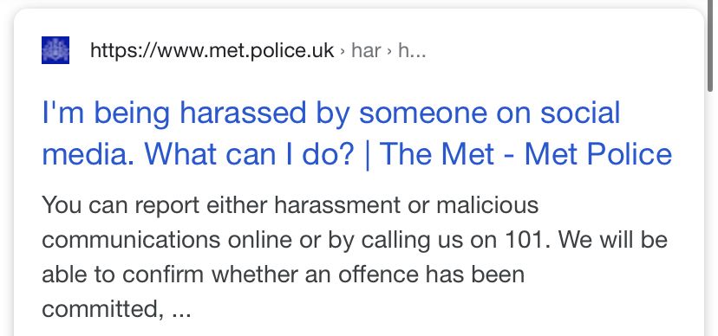This screenshot has width=718, height=336.
Task: Click the word 'communications' in the snippet
Action: pos(131,240)
